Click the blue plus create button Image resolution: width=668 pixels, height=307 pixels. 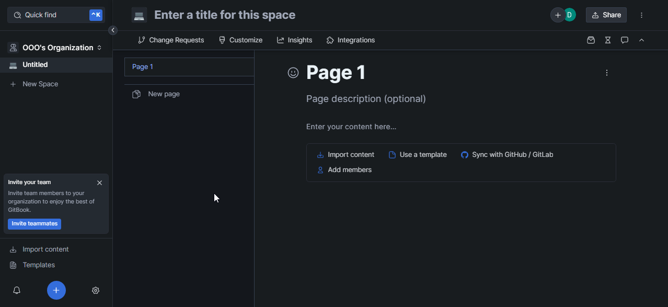click(56, 290)
